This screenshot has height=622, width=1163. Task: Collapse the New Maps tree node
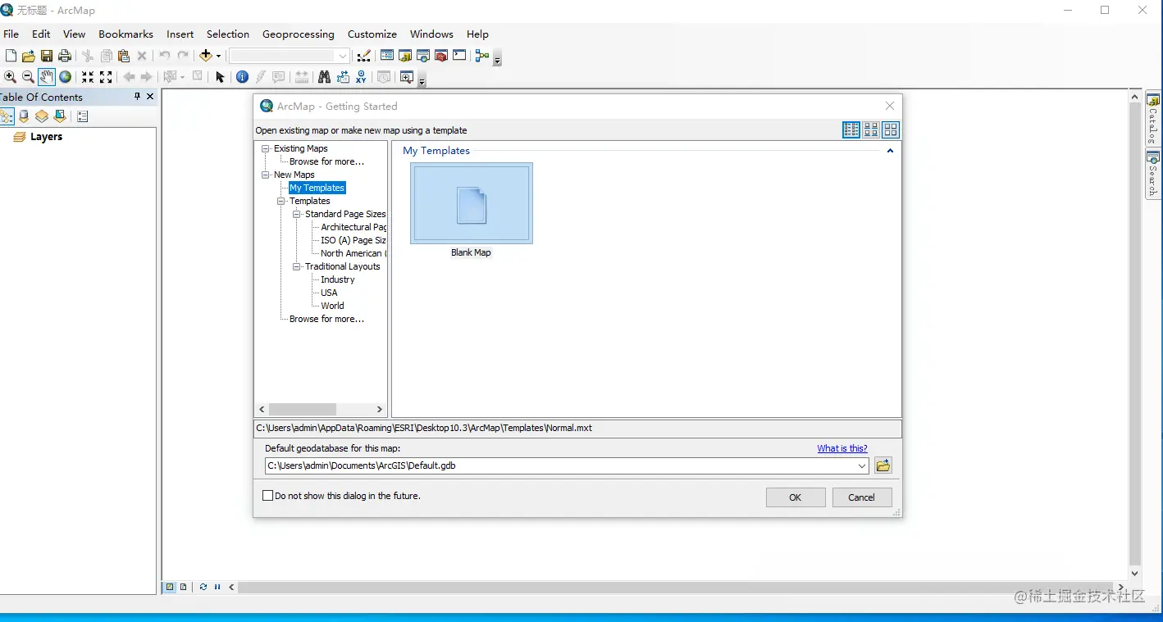pyautogui.click(x=266, y=175)
